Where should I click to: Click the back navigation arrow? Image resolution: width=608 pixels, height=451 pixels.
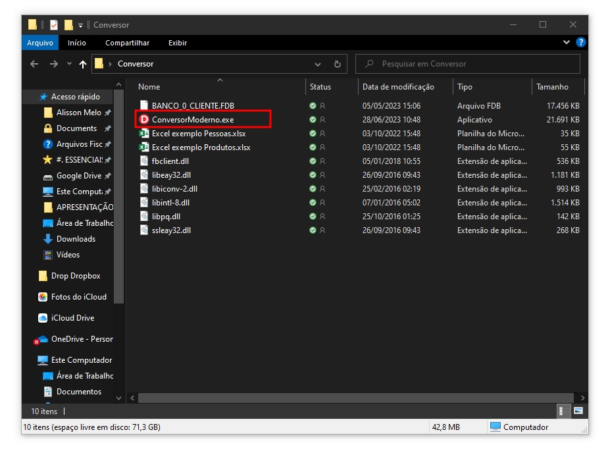[x=34, y=64]
